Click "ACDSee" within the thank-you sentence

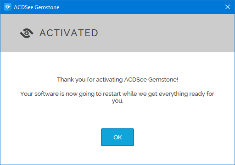click(135, 80)
